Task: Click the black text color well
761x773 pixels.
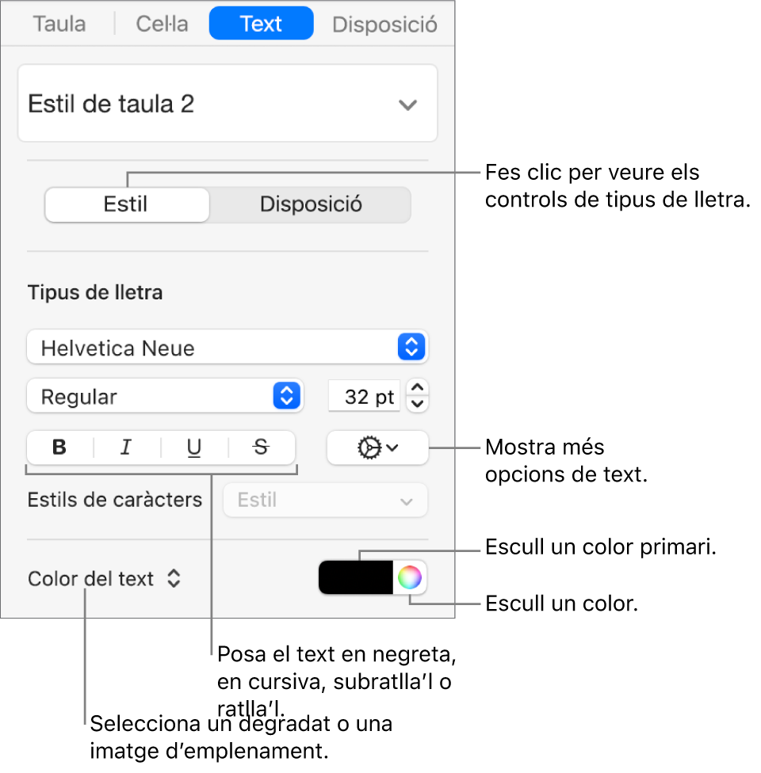Action: [356, 577]
